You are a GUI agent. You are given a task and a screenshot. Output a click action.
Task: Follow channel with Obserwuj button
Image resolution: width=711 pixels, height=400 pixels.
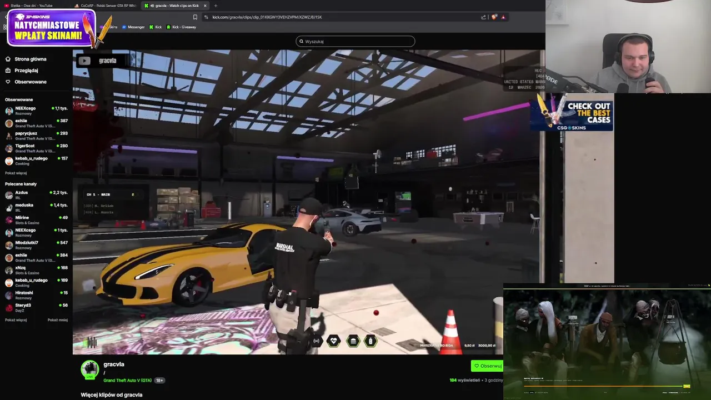tap(487, 366)
